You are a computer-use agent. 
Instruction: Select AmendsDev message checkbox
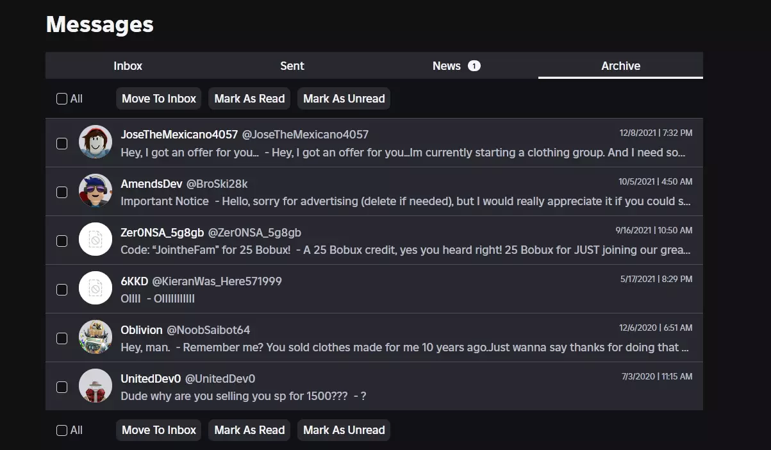tap(62, 192)
